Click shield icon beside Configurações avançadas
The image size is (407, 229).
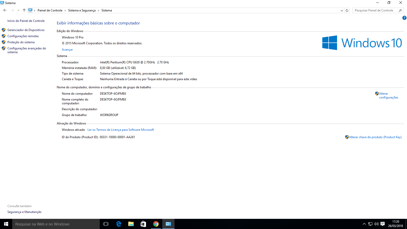pos(4,48)
